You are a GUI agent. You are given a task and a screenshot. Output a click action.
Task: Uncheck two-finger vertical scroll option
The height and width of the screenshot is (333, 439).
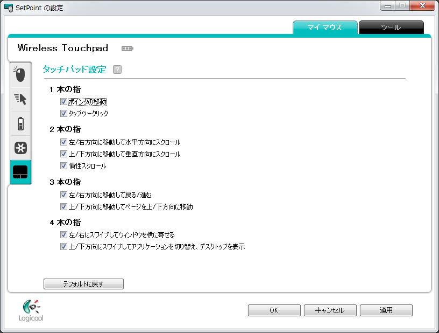point(63,154)
